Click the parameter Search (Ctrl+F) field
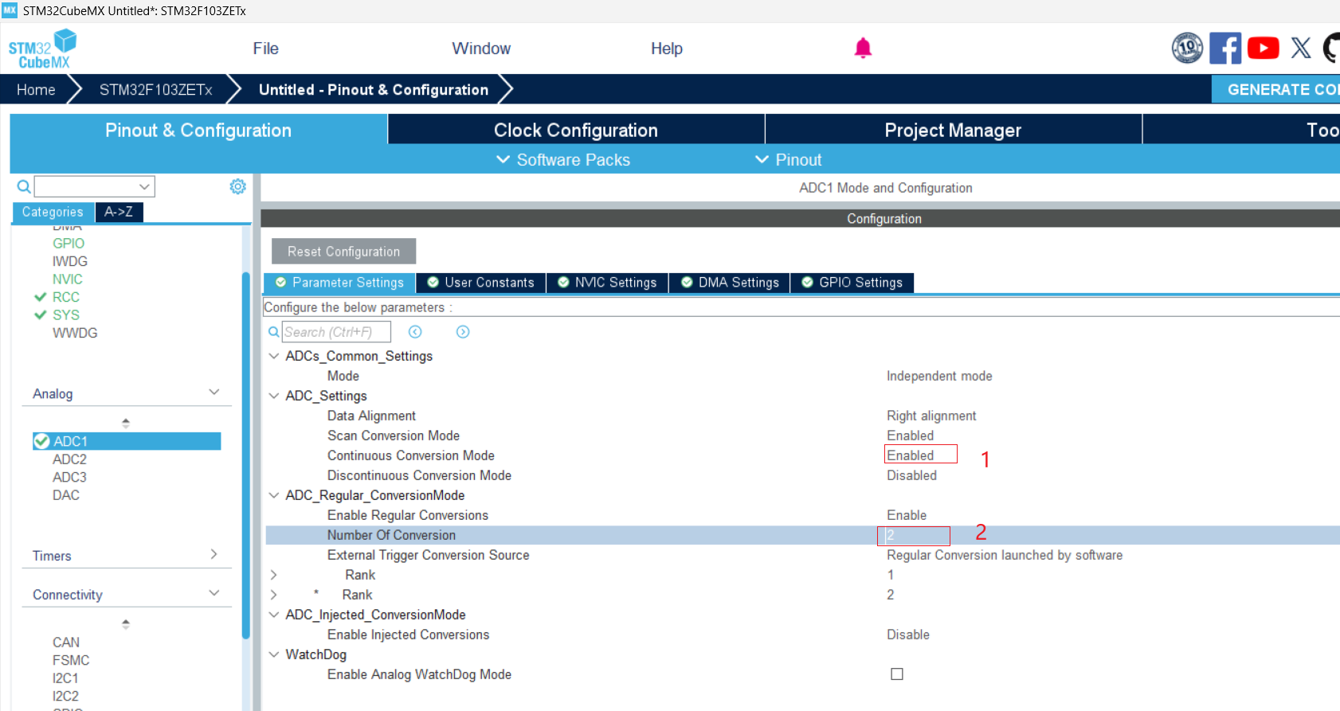The height and width of the screenshot is (711, 1340). (x=336, y=332)
